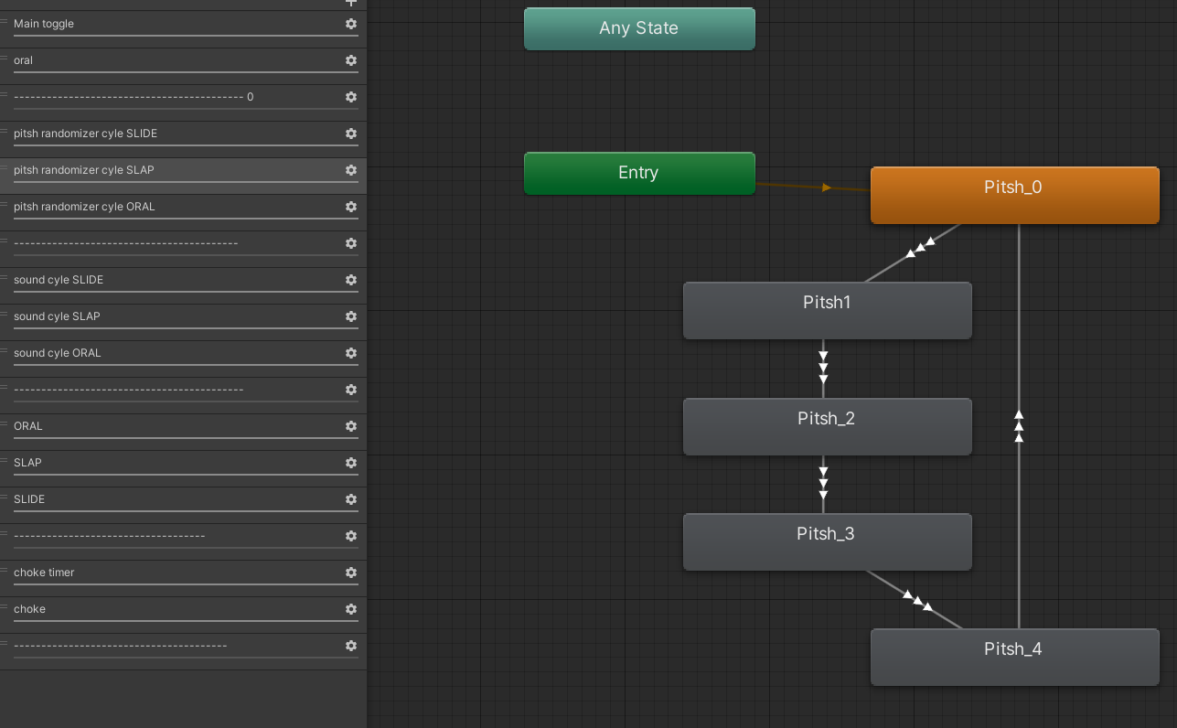Open settings gear for pitsh randomizer cyle SLAP
Screen dimensions: 1177x728
[x=351, y=170]
